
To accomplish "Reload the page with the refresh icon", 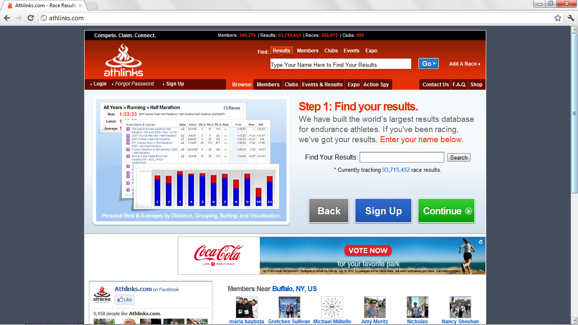I will click(x=30, y=18).
